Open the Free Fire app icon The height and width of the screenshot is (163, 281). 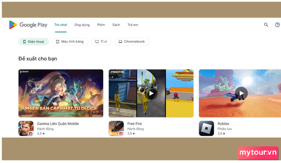coord(116,128)
